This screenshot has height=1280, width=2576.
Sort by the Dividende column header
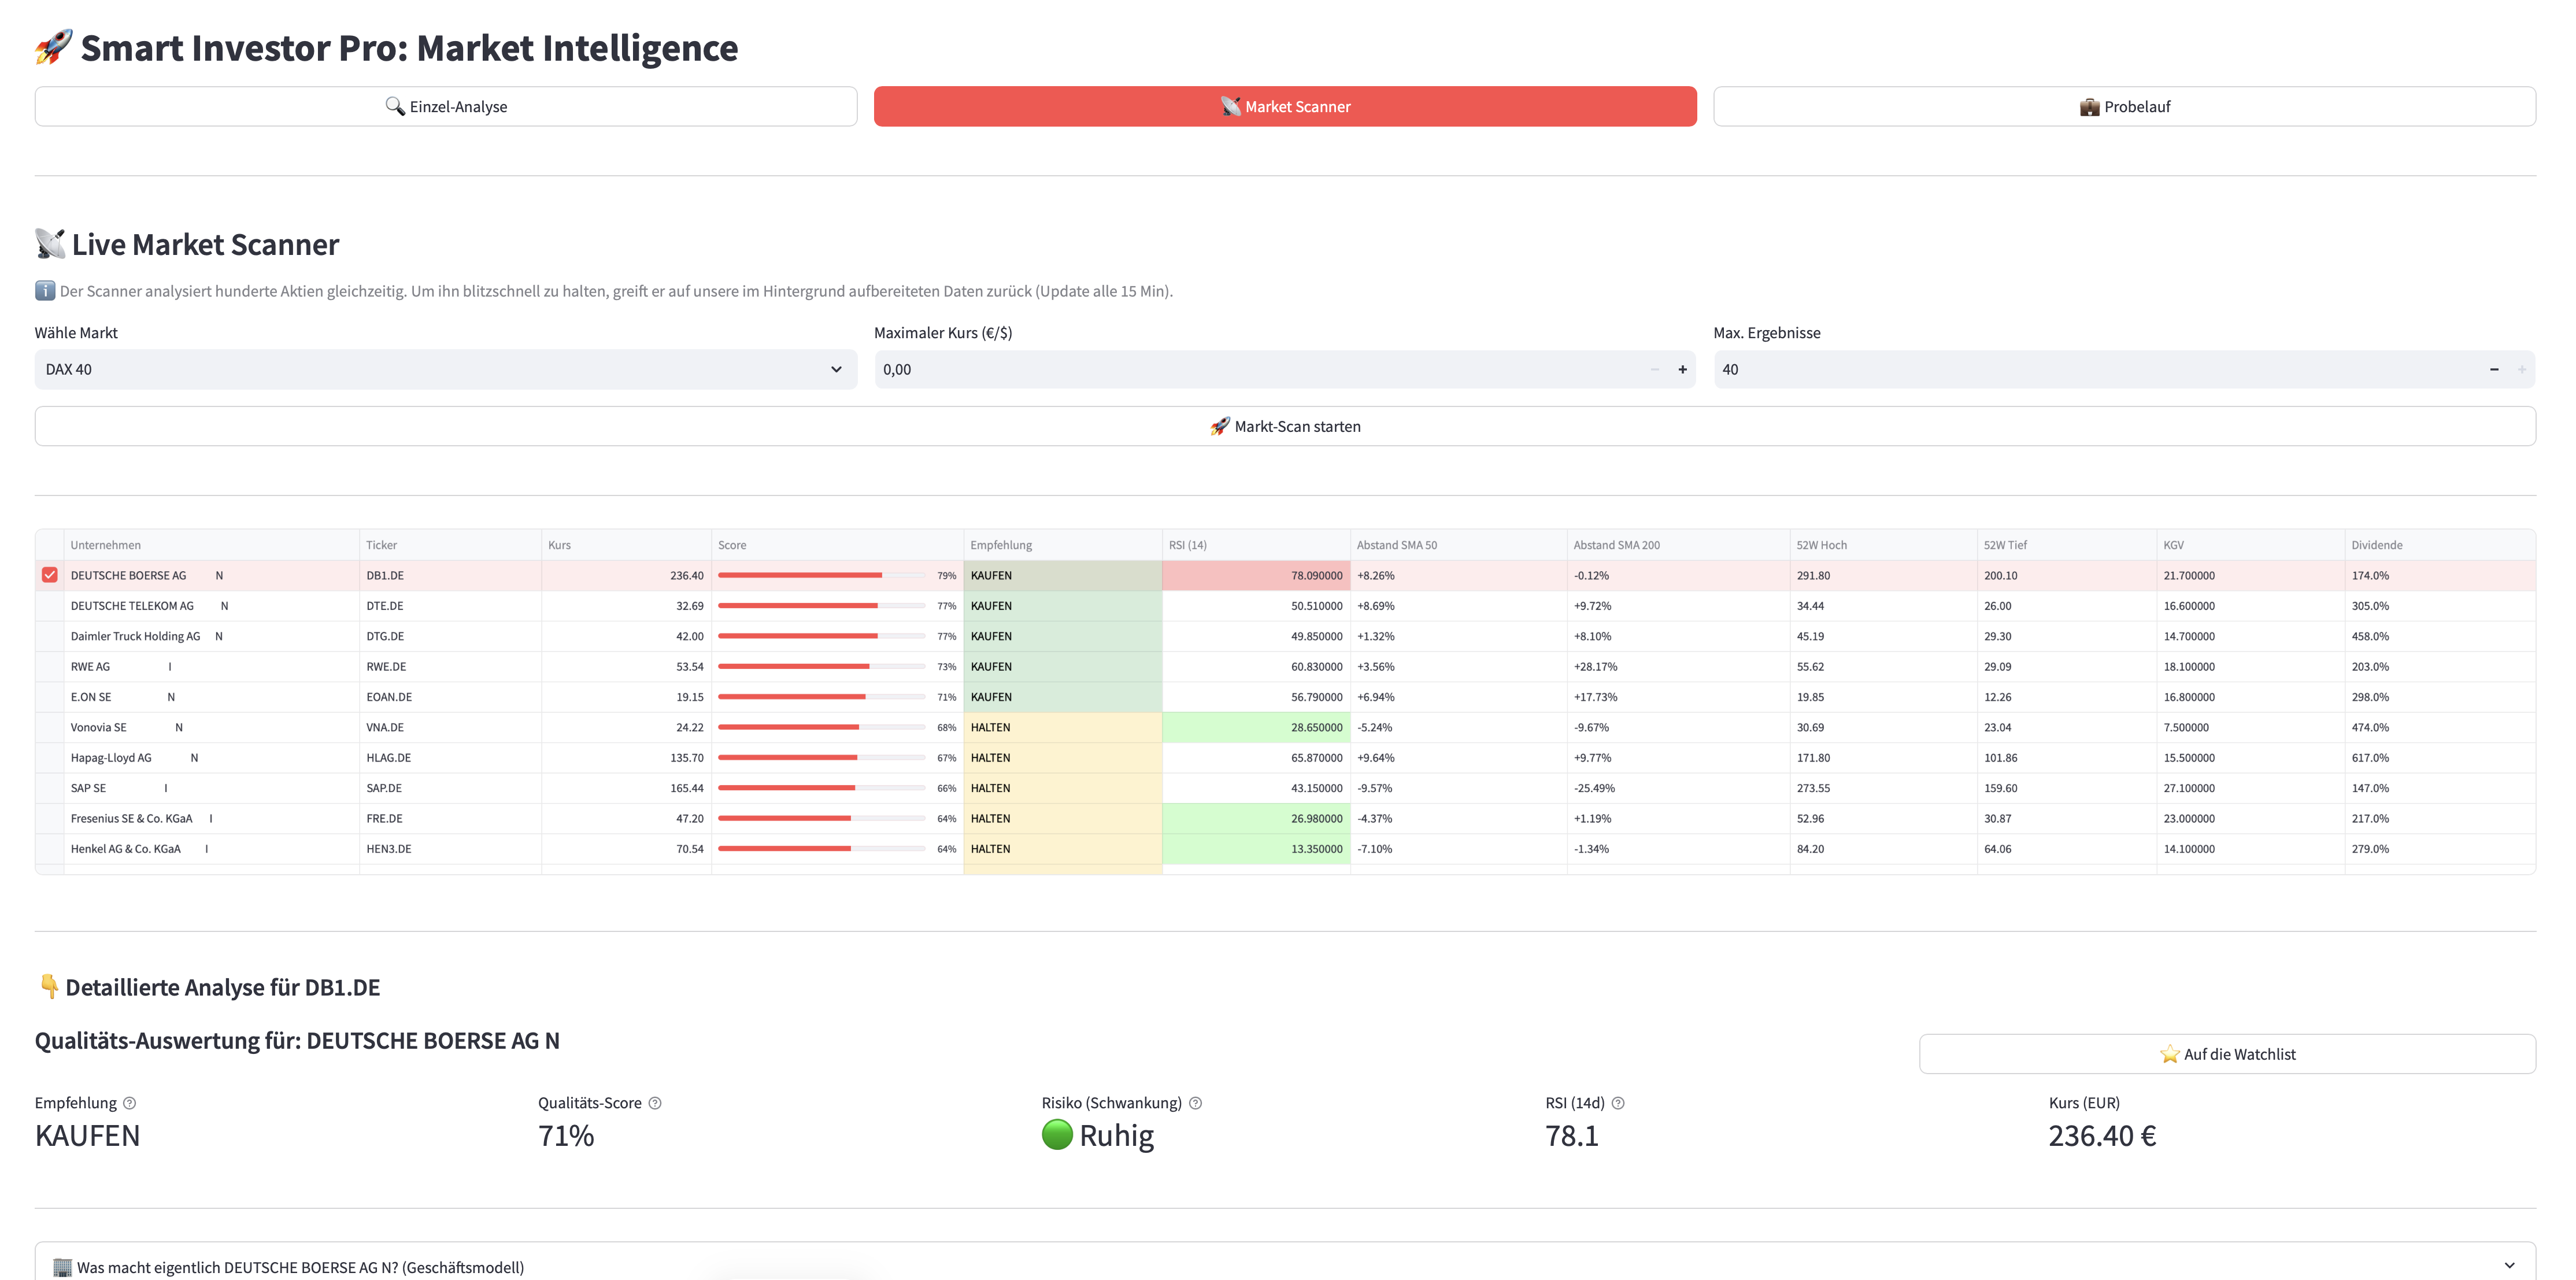2440,545
